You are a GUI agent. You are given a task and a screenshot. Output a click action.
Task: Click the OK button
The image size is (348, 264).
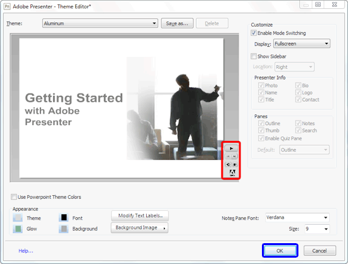click(280, 251)
